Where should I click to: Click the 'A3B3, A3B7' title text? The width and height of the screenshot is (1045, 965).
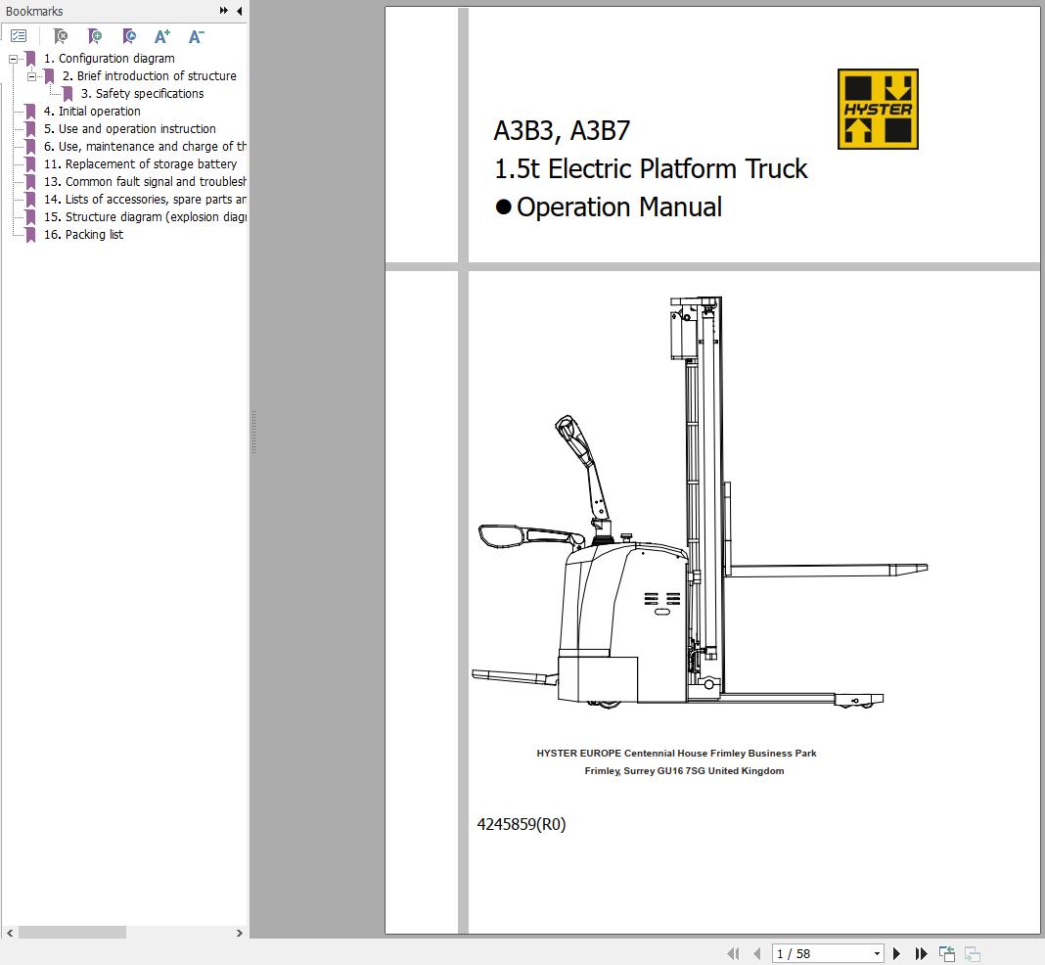[562, 130]
